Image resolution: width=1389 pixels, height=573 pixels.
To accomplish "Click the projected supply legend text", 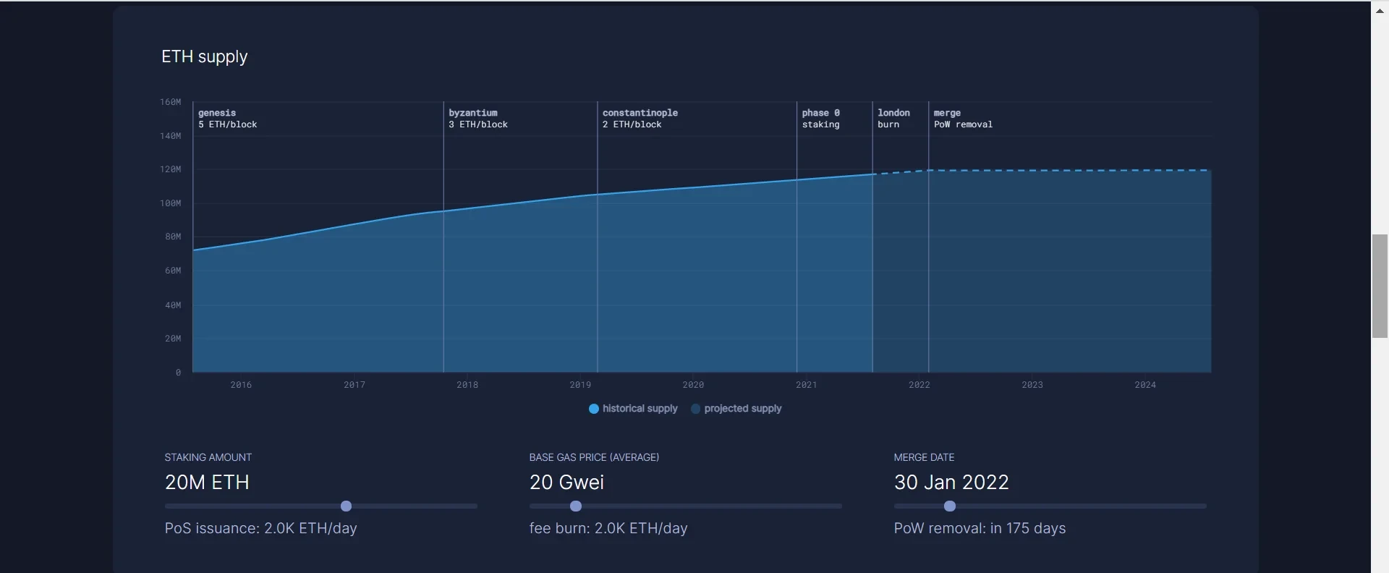I will (x=742, y=409).
